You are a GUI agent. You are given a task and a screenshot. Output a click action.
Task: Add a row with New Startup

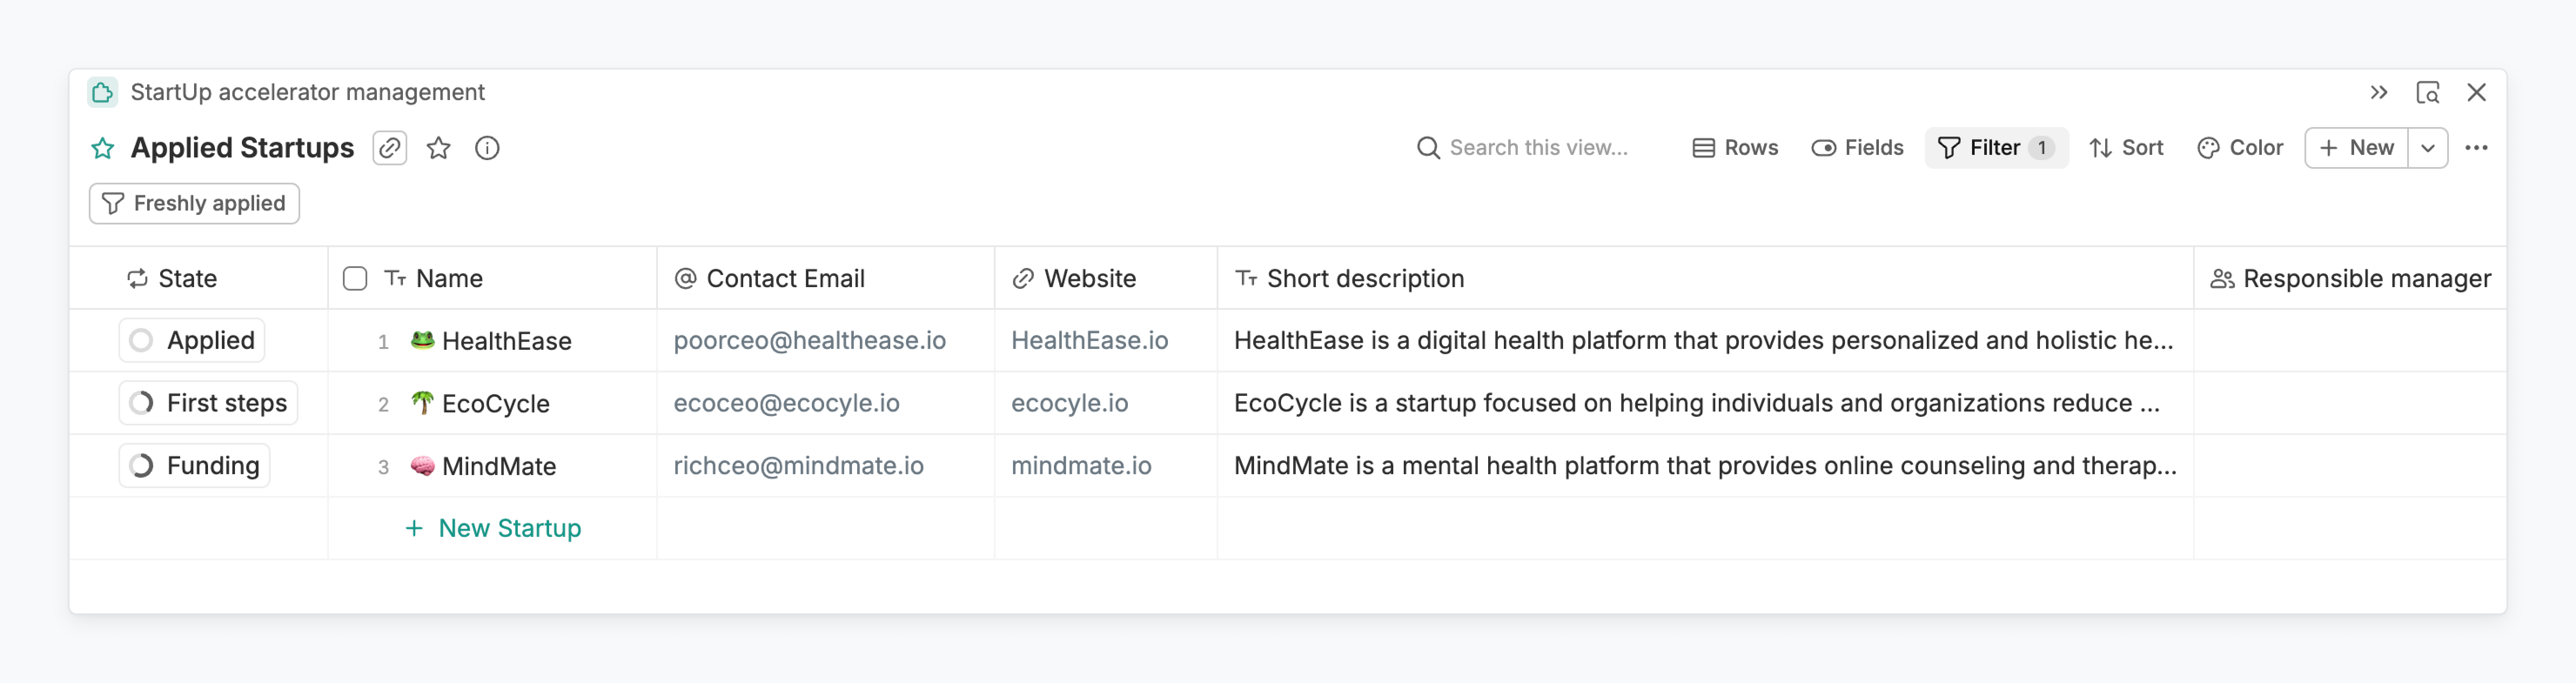(x=493, y=528)
